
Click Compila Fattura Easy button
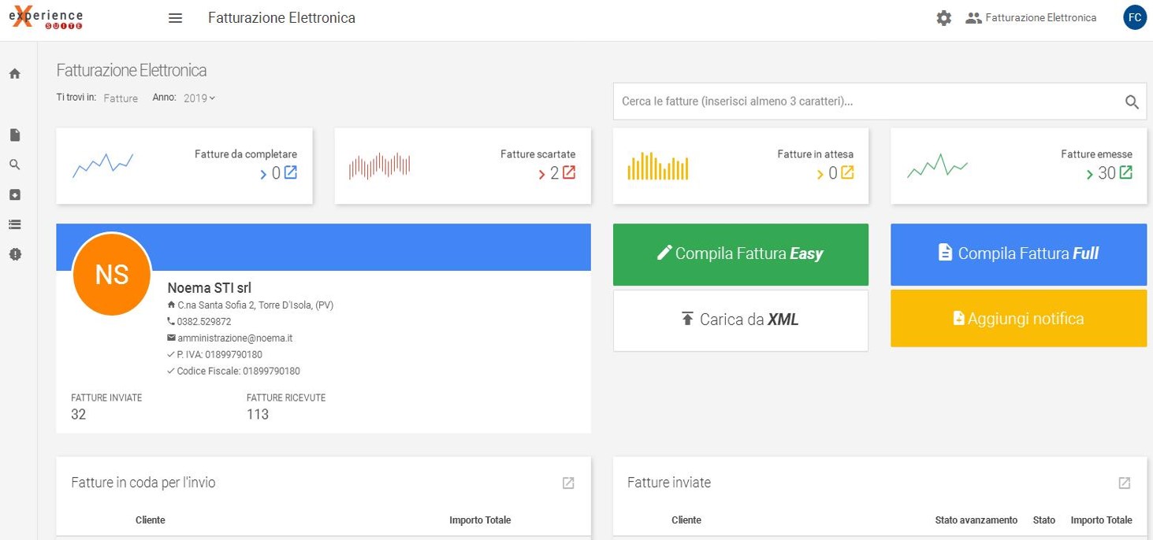741,254
